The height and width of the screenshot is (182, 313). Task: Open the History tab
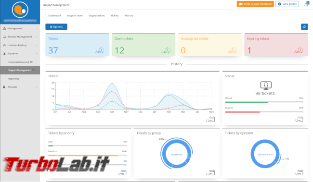click(129, 15)
